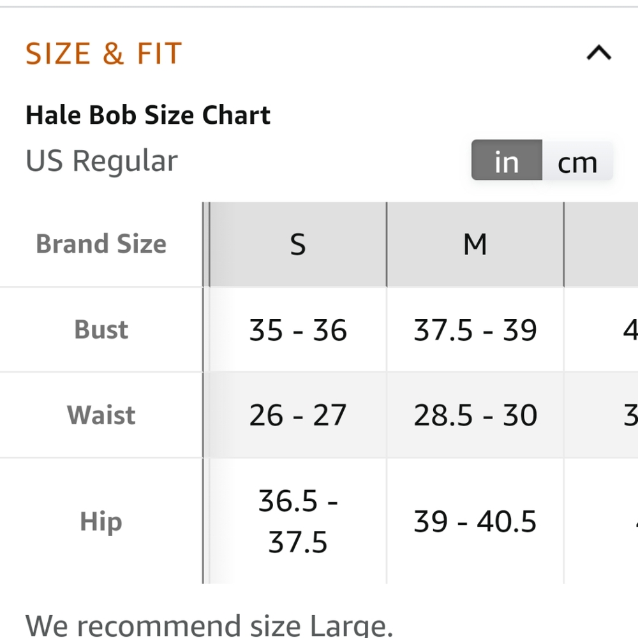Viewport: 638px width, 638px height.
Task: Click the Waist row label
Action: pos(101,415)
